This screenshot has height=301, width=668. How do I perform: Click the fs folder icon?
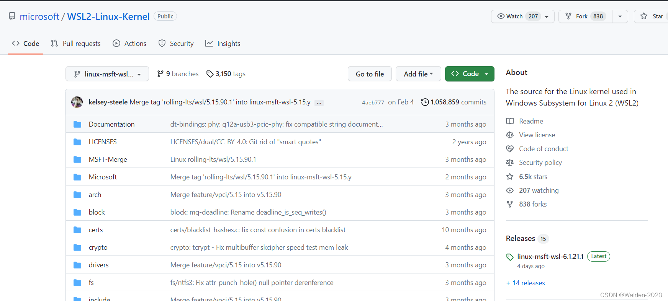point(77,283)
